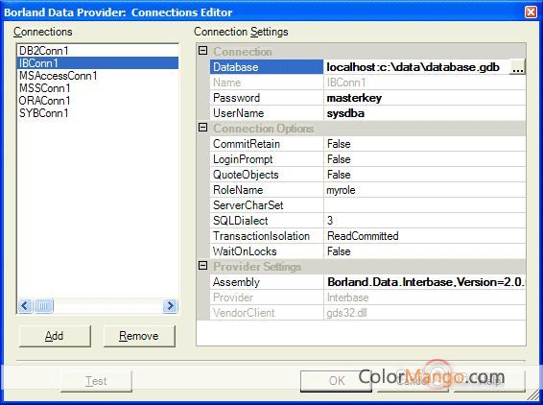
Task: Click the horizontal scrollbar thumb in connections list
Action: pos(43,306)
